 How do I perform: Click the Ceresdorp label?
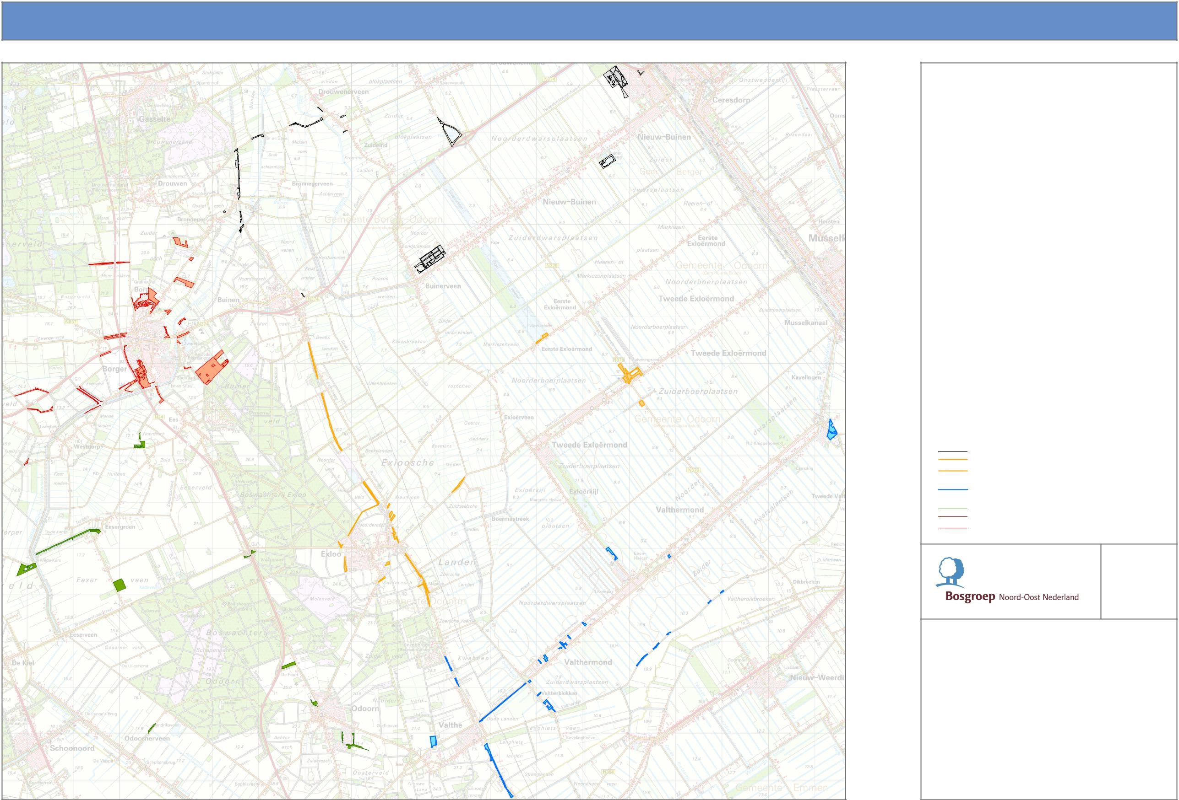731,100
